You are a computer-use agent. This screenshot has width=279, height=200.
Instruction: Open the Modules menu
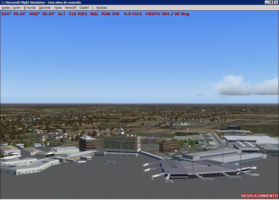pyautogui.click(x=102, y=8)
